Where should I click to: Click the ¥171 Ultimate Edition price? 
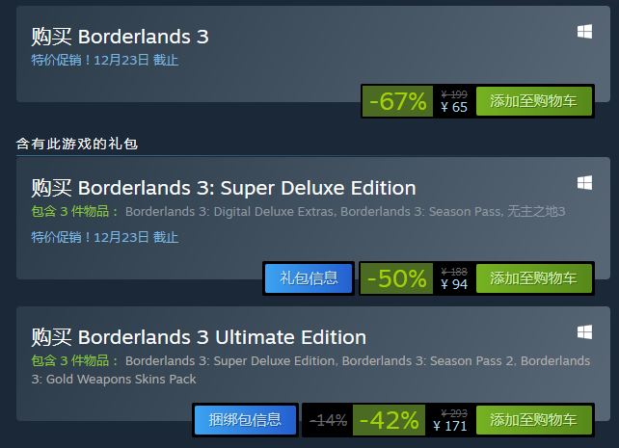[450, 426]
